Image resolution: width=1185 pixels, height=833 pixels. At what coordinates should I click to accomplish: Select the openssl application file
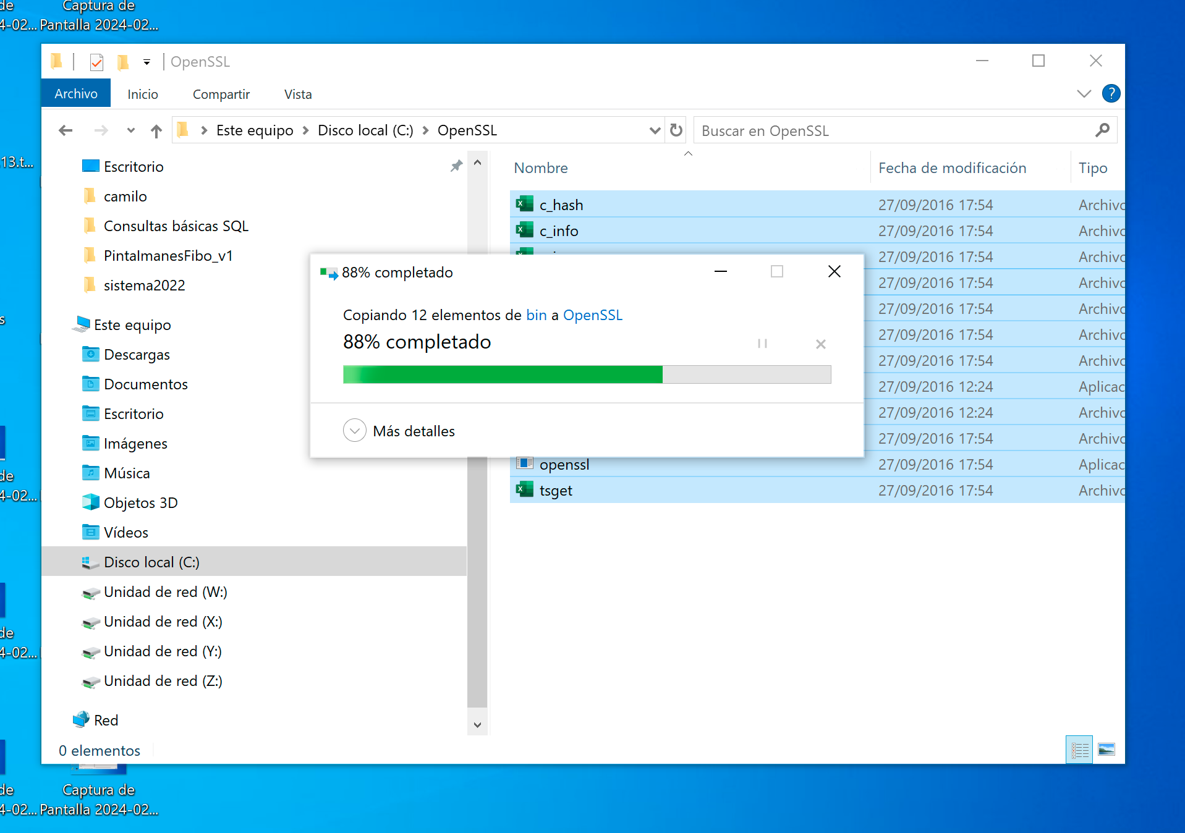point(564,464)
